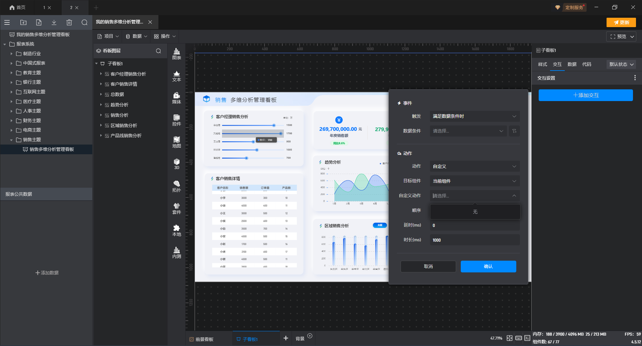
Task: Open the 地图 map component panel
Action: point(177,142)
